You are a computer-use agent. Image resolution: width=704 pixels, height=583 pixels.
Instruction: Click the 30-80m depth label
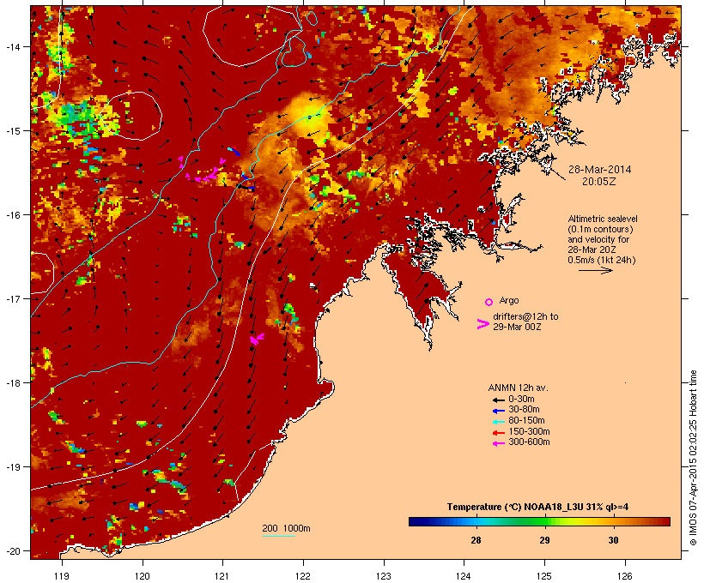coord(524,410)
